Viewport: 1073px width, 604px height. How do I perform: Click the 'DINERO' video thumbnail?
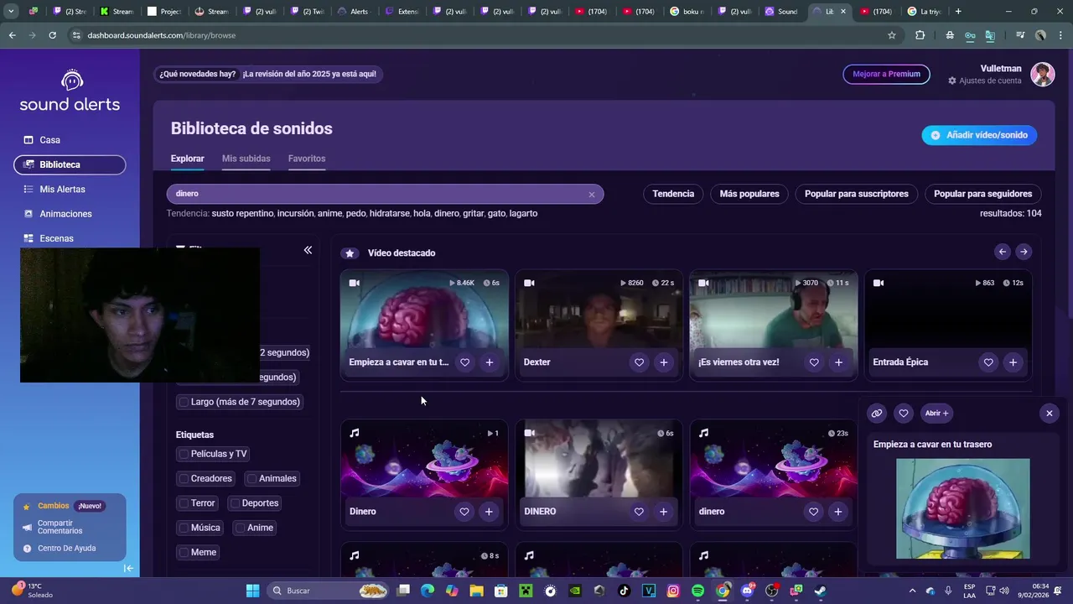(599, 460)
